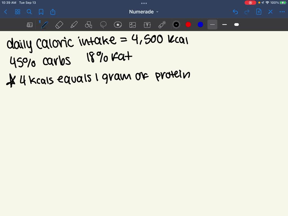Open the shapes tool
Viewport: 288px width, 216px height.
pyautogui.click(x=88, y=25)
